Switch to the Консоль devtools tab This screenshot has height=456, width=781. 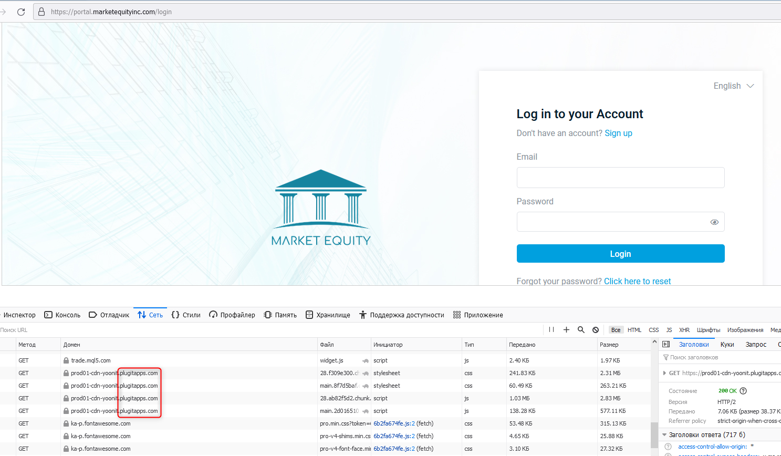coord(63,315)
